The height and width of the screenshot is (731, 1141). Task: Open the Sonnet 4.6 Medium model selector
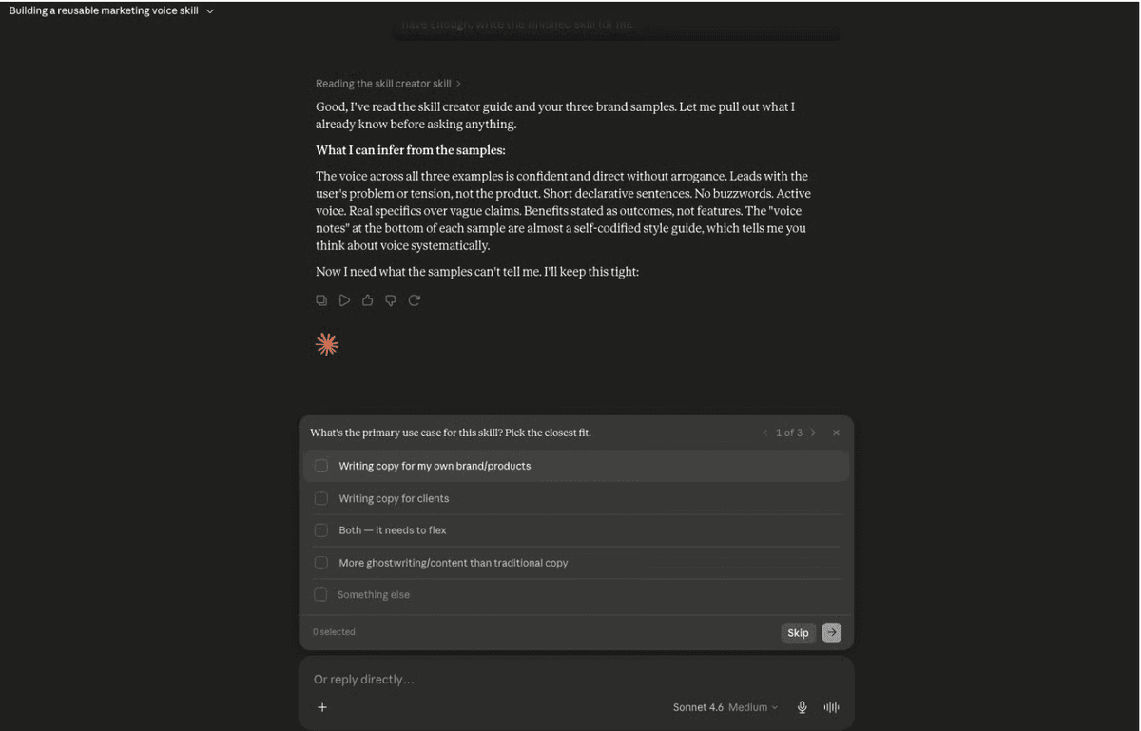click(x=725, y=707)
